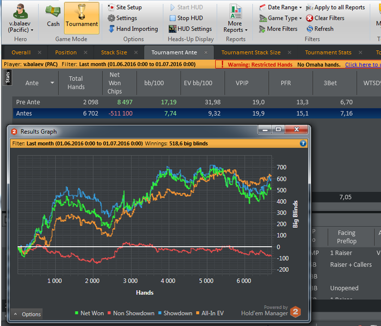Open HUD Settings

[x=190, y=29]
